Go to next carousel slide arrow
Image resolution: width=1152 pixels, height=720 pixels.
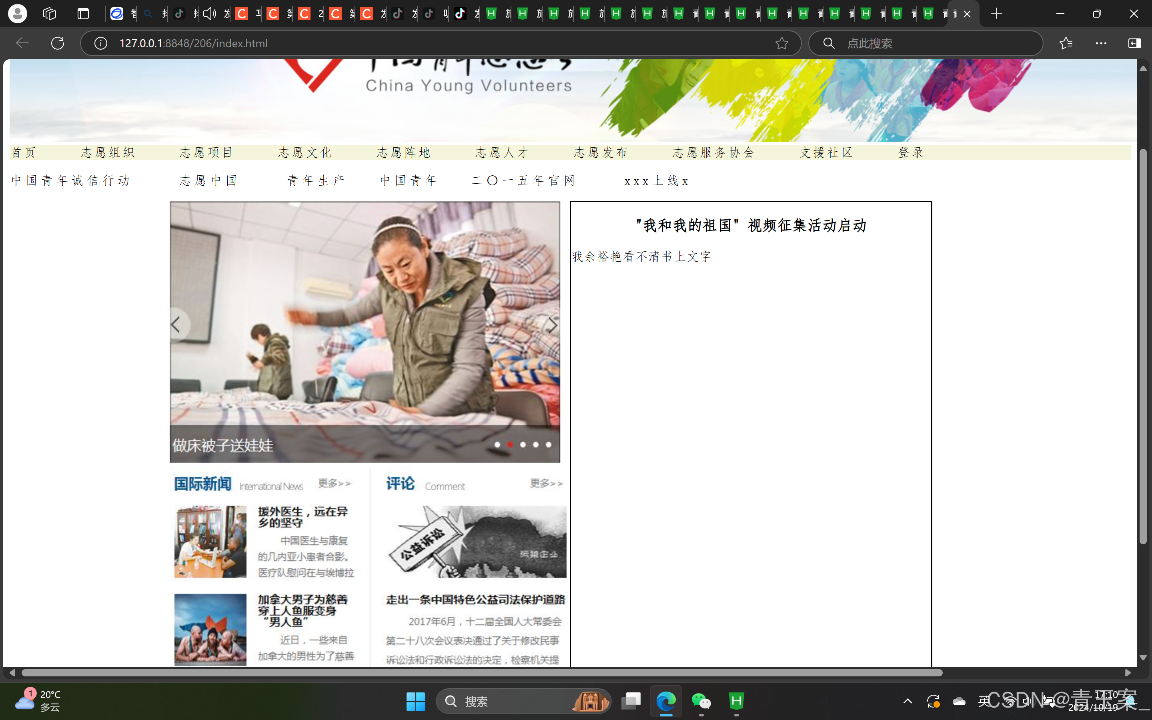(552, 325)
